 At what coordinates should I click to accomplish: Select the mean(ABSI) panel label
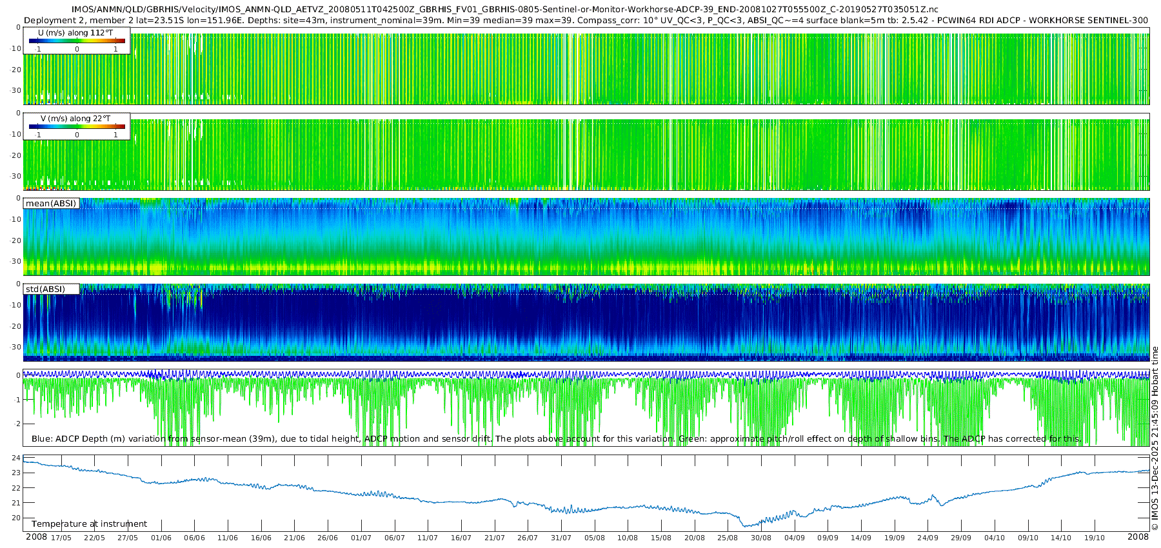click(x=51, y=204)
